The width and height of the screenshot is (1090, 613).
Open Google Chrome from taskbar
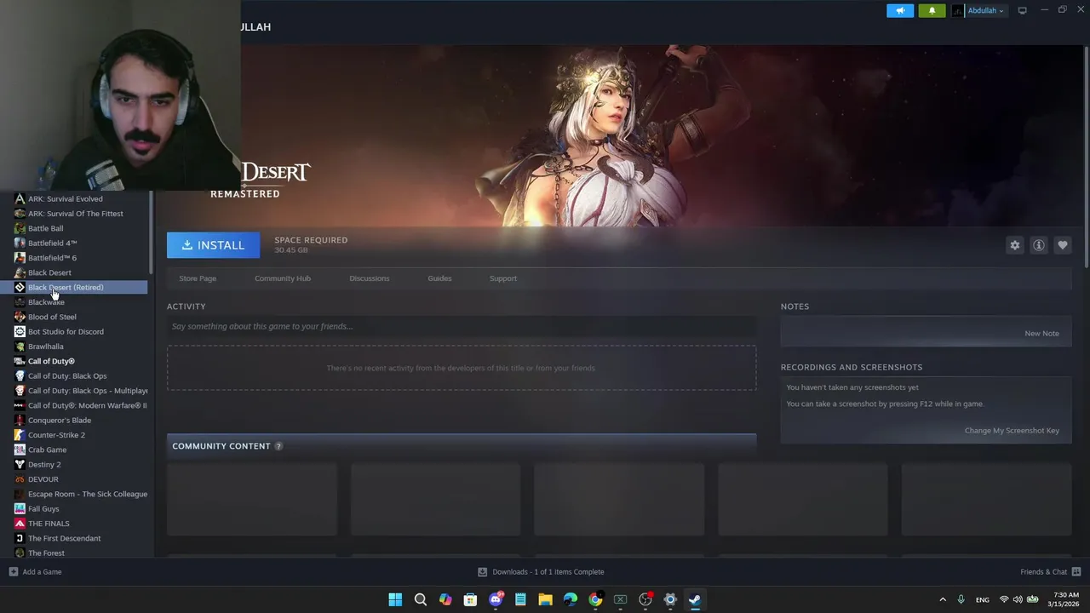point(595,599)
